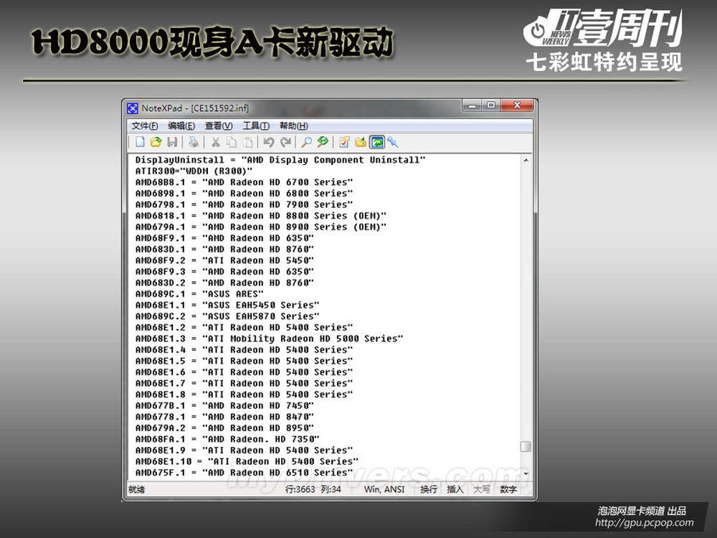The height and width of the screenshot is (538, 717).
Task: Click the open file folder icon
Action: point(156,142)
